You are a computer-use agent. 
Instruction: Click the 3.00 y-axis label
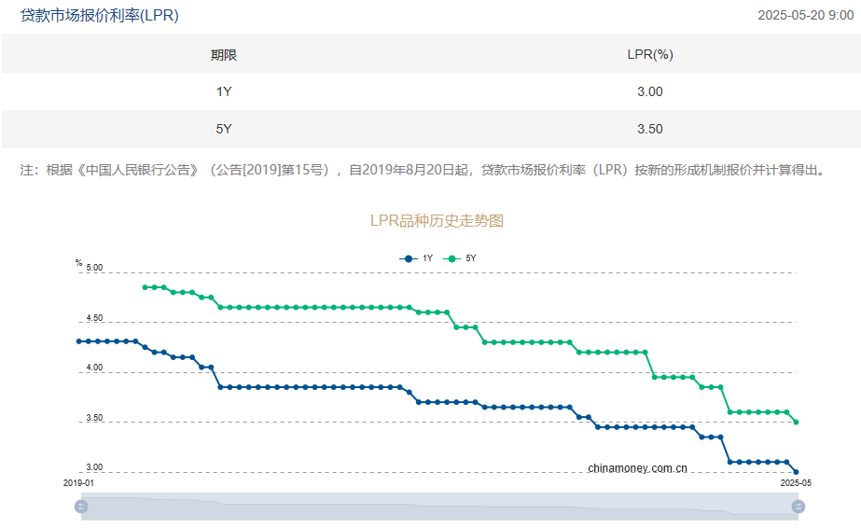click(x=94, y=467)
